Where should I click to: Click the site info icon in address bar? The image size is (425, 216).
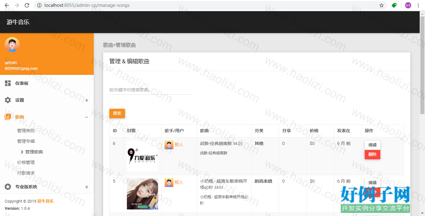point(39,5)
